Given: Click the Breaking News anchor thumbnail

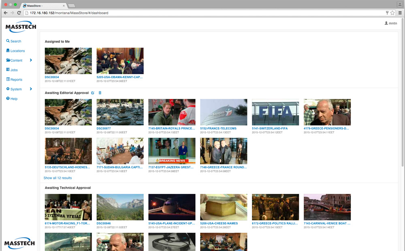Looking at the screenshot, I should pos(172,151).
